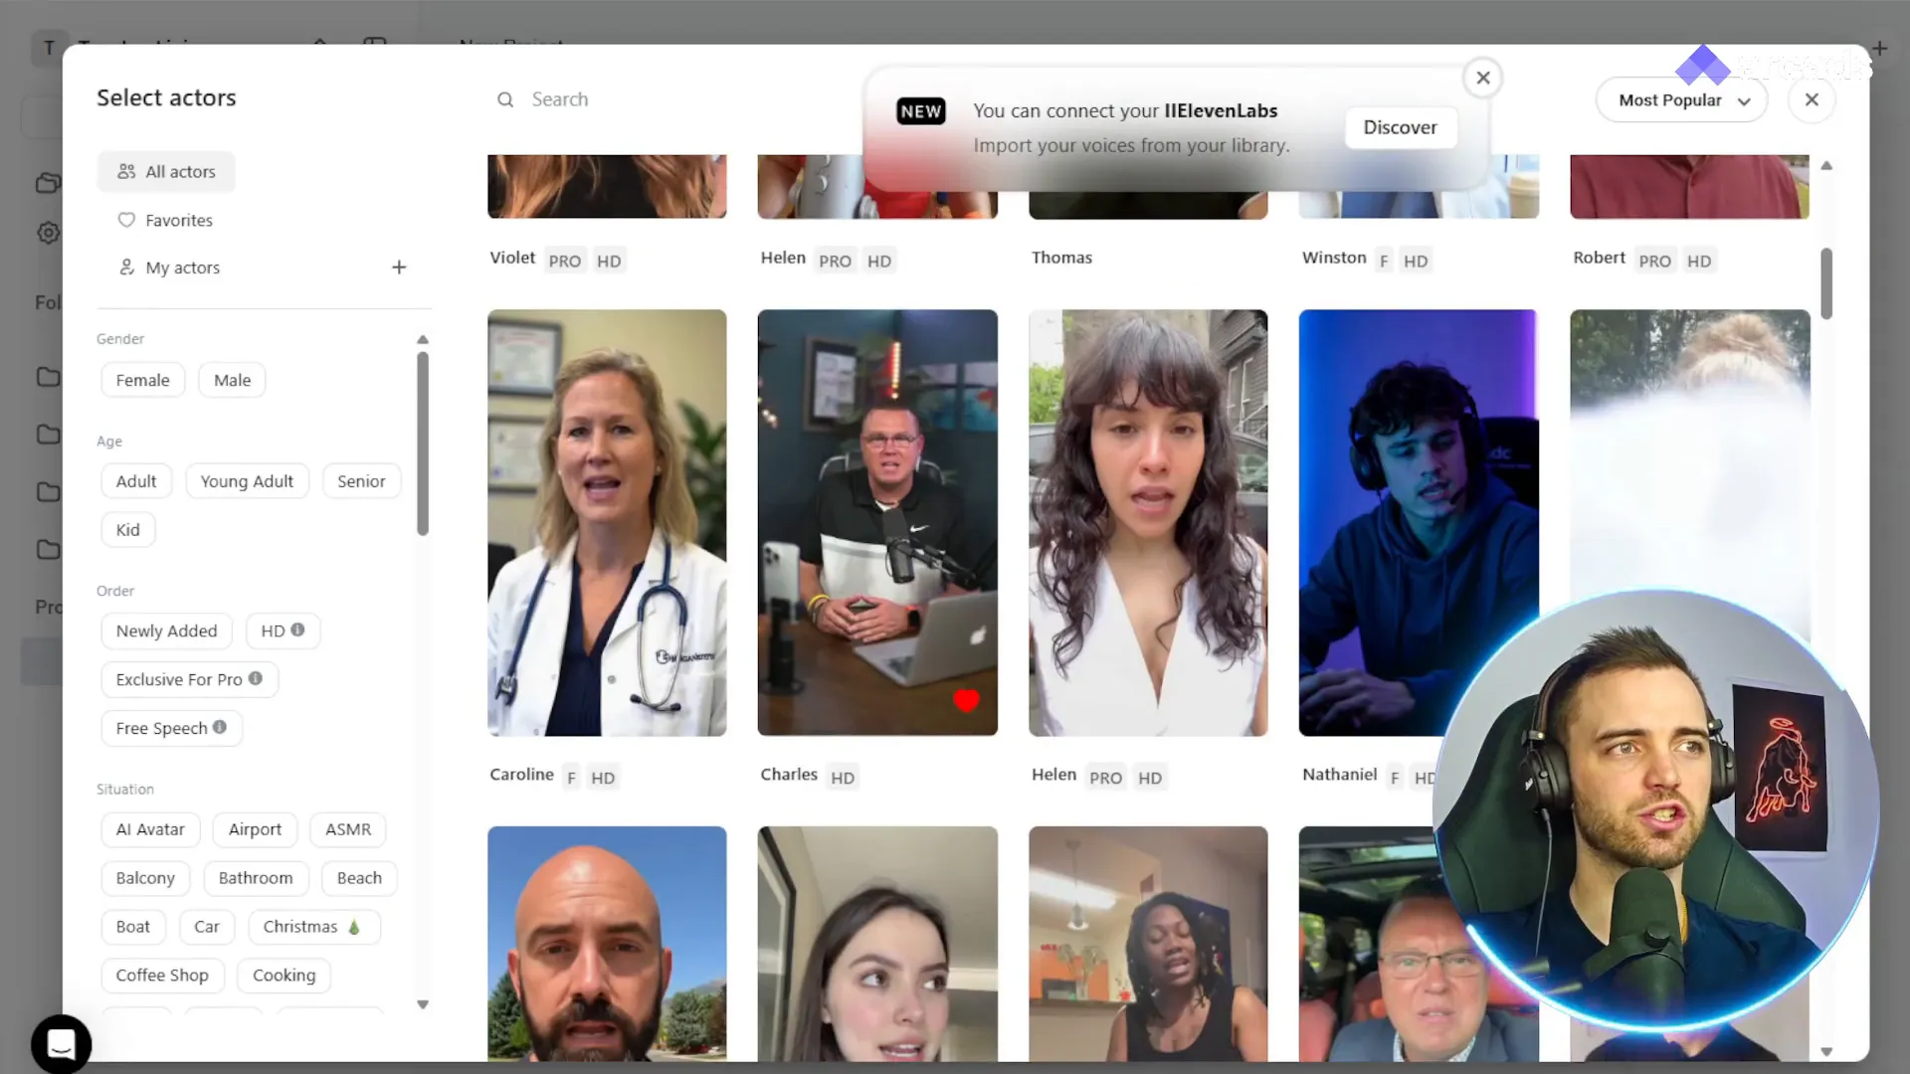Filter by Car situation
Screen dimensions: 1910x1074
[207, 927]
